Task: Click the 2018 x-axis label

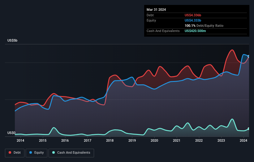Action: point(110,140)
